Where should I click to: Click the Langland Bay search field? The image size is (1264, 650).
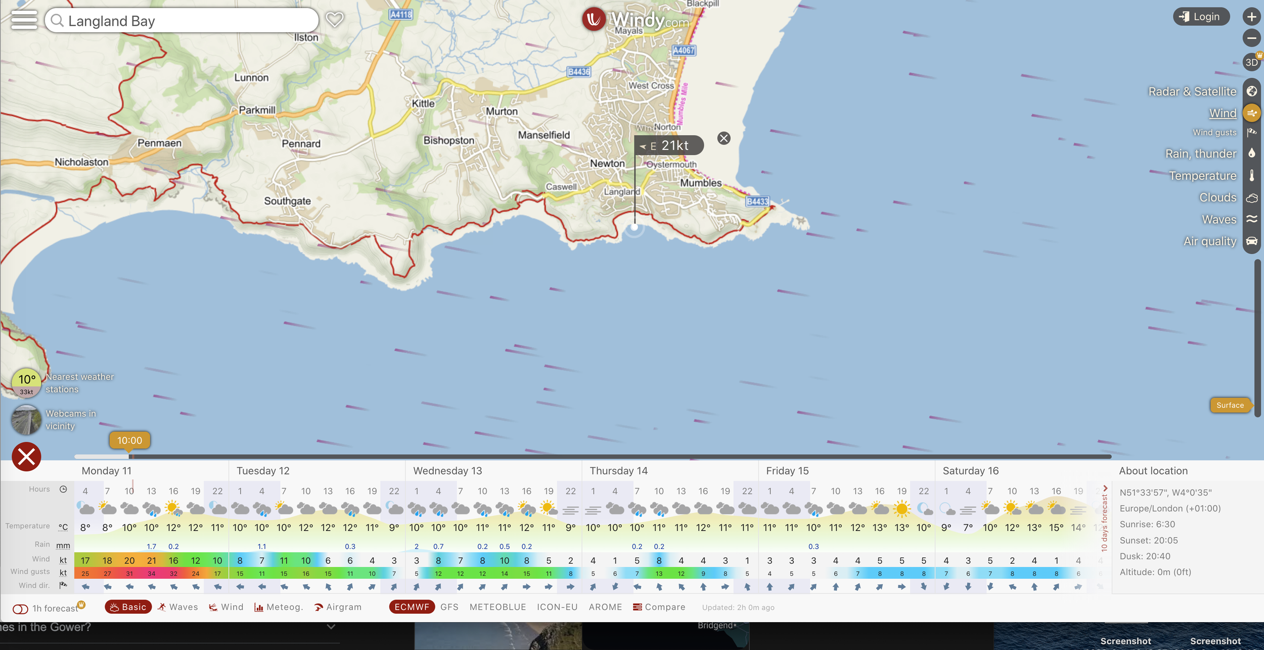[x=182, y=21]
